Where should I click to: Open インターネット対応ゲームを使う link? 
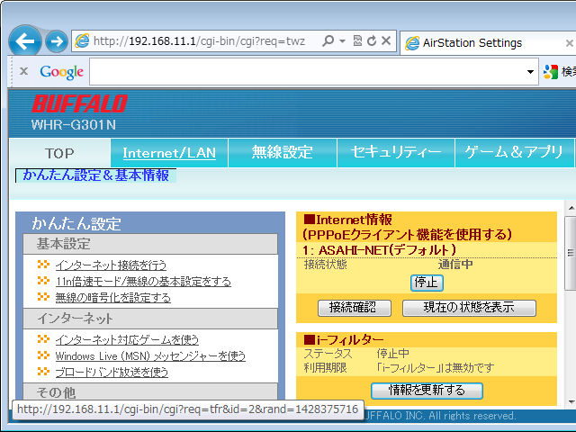pos(127,340)
